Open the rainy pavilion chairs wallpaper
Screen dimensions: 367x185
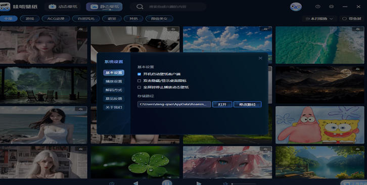(43, 85)
